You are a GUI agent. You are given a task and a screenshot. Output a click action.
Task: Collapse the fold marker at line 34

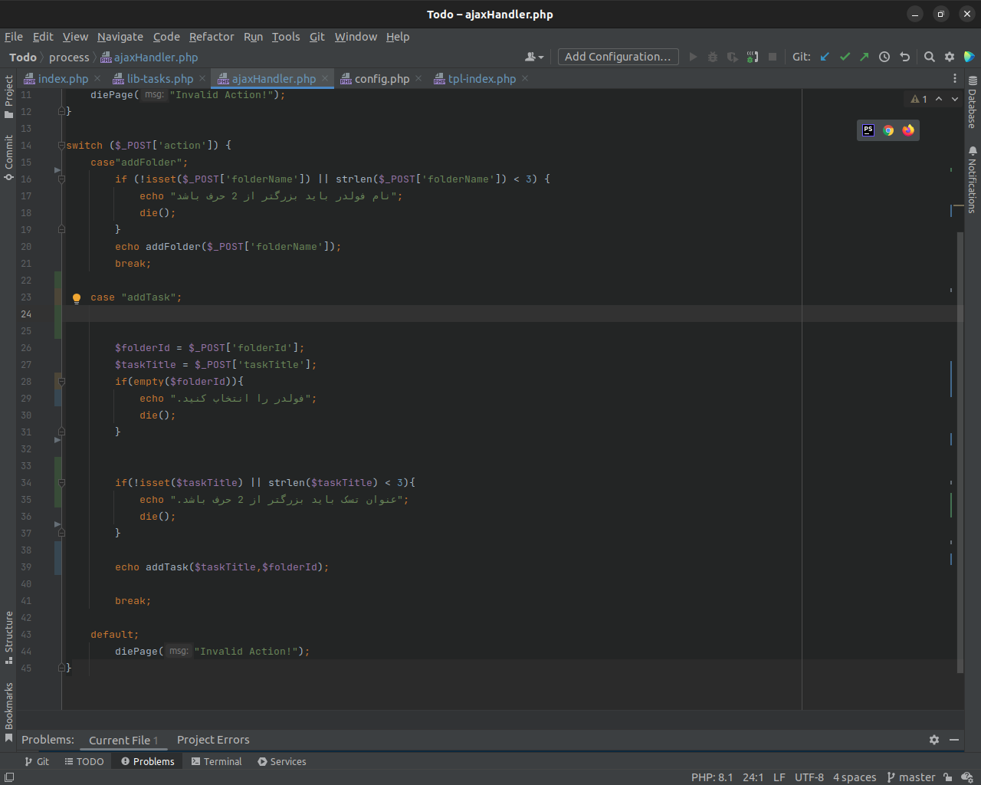(61, 483)
